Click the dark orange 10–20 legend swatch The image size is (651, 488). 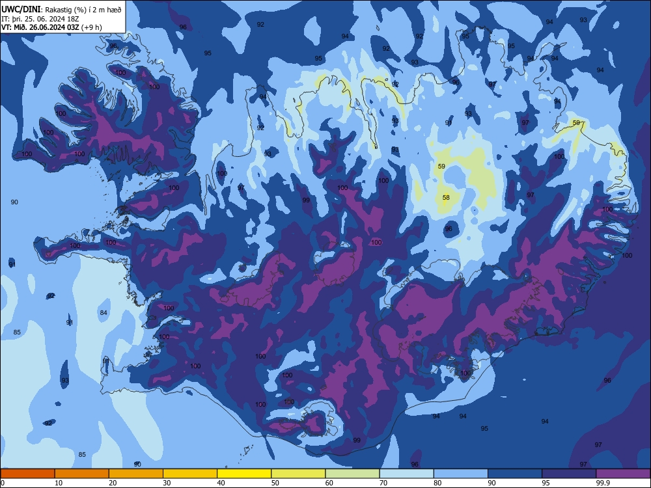click(x=82, y=474)
